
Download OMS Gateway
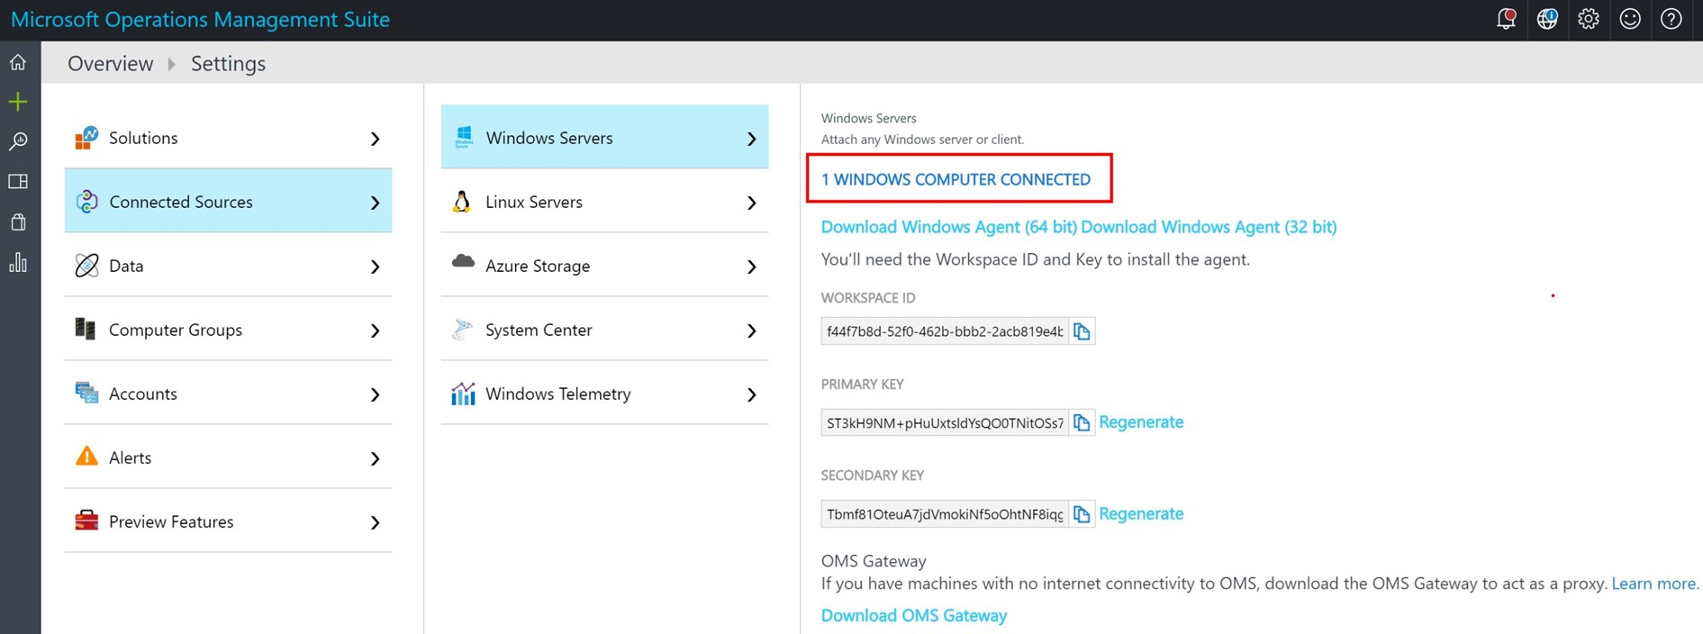[x=914, y=616]
